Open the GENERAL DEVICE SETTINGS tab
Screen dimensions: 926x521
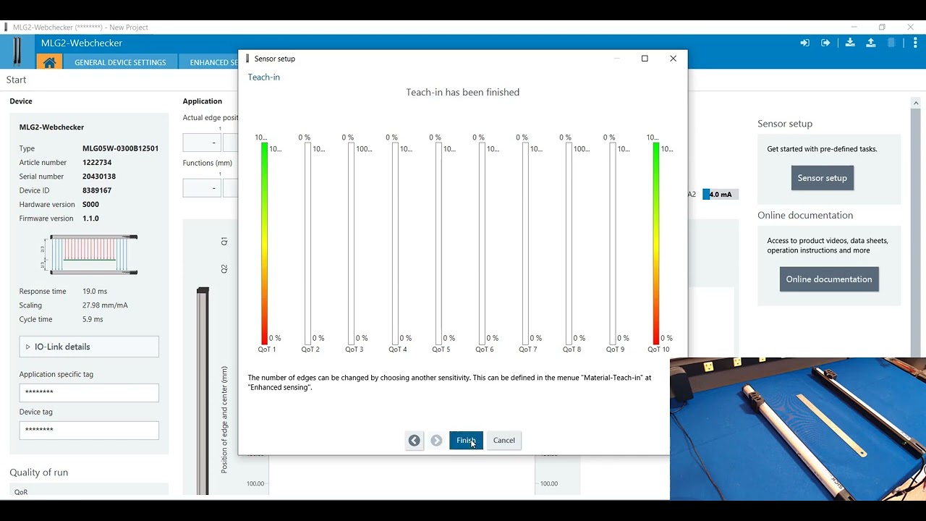tap(120, 62)
